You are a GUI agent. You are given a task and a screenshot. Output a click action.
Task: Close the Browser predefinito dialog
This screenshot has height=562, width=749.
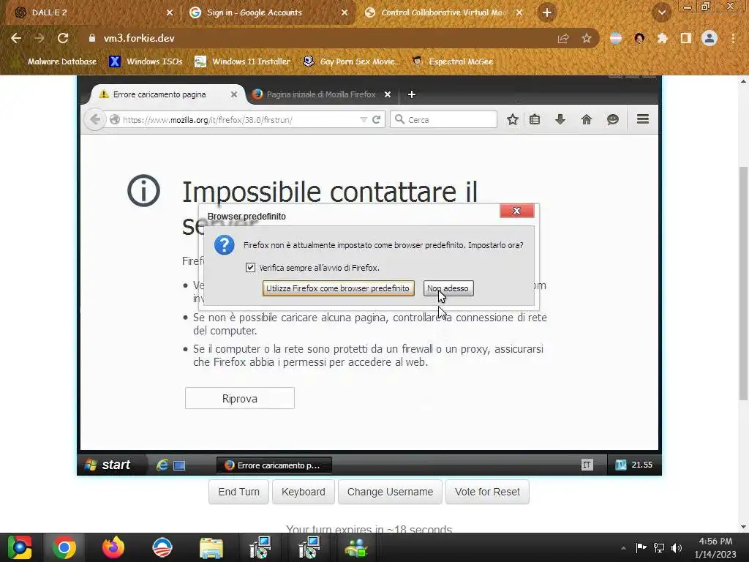(x=516, y=211)
